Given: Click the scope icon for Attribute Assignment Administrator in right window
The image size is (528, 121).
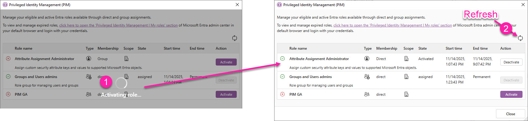Looking at the screenshot, I should (406, 59).
